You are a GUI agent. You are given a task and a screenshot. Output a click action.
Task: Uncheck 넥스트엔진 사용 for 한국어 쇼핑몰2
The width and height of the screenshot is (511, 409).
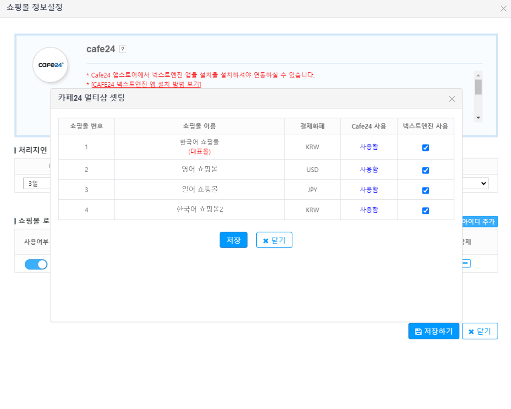[426, 211]
